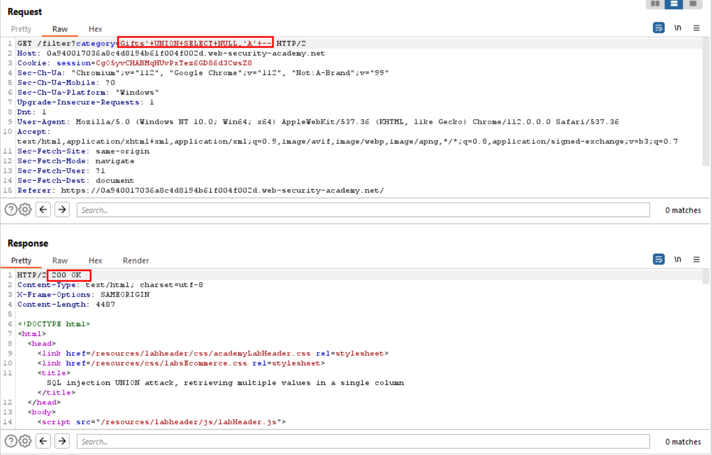Focus the Request search input field

(x=364, y=210)
